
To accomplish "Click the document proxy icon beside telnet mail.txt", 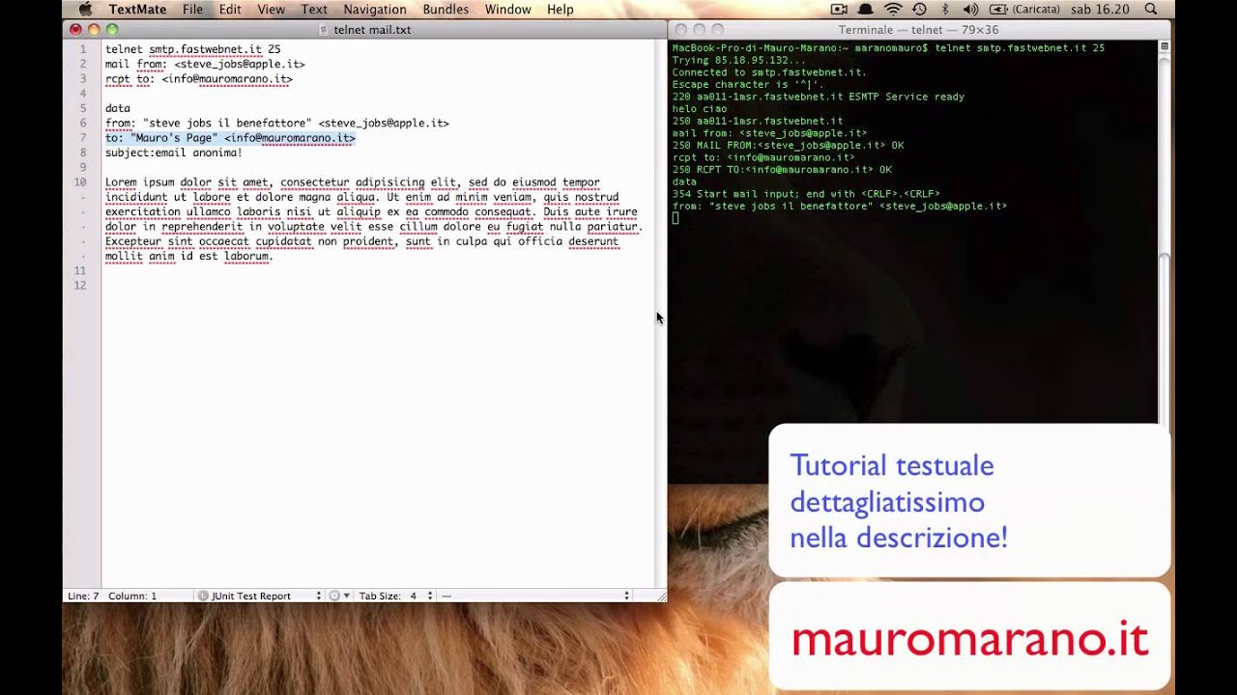I will [x=324, y=30].
